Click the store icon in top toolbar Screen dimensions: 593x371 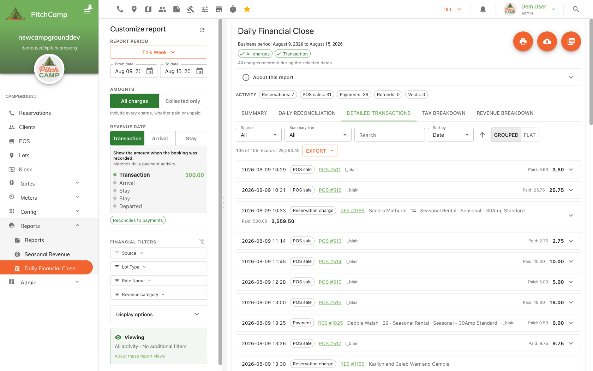coord(219,9)
